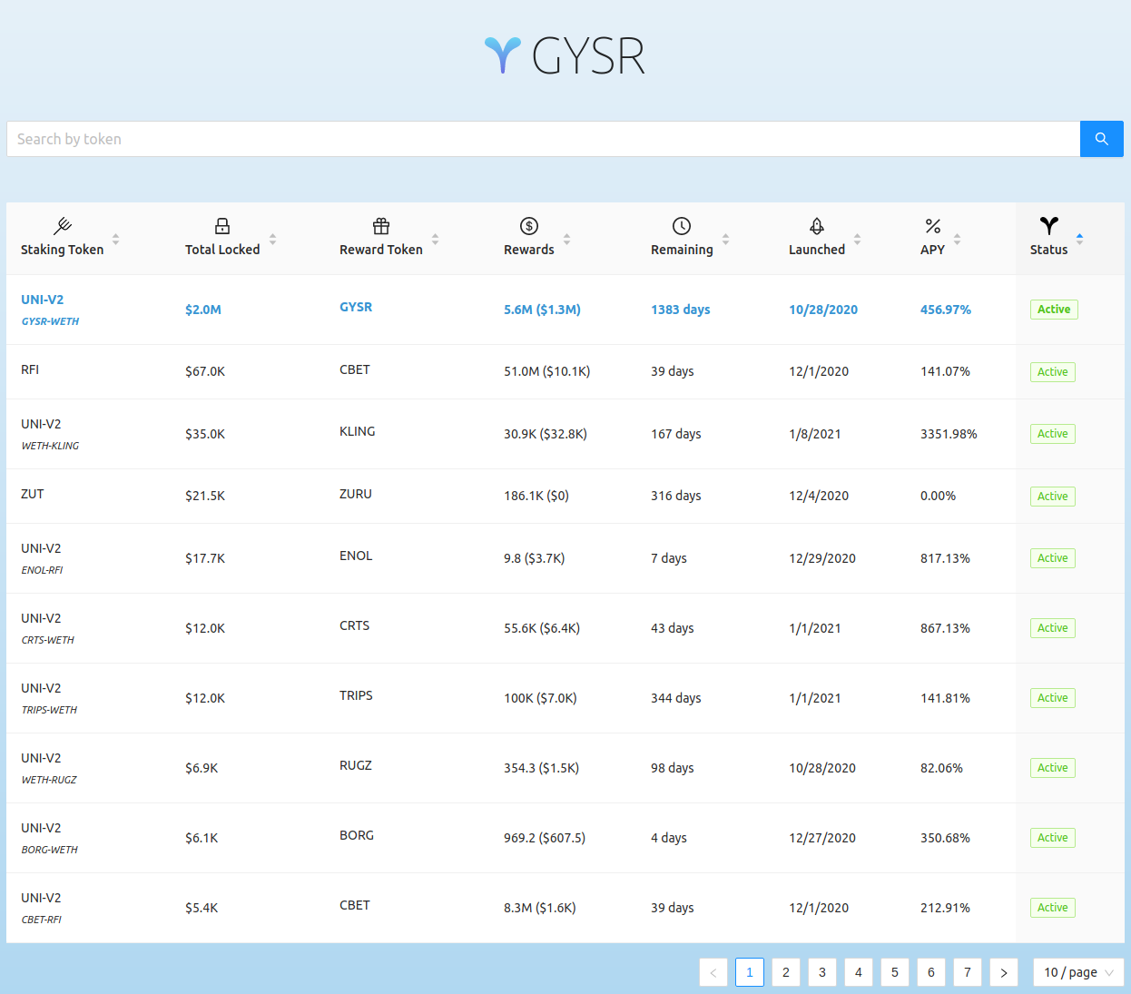This screenshot has height=994, width=1131.
Task: Click the Staking Token fork icon
Action: (x=63, y=226)
